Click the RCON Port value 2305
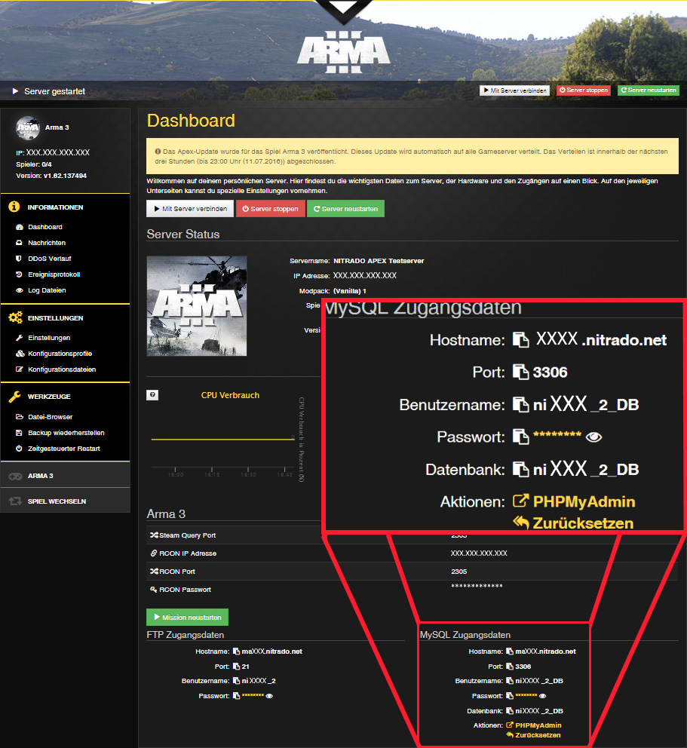 point(459,572)
